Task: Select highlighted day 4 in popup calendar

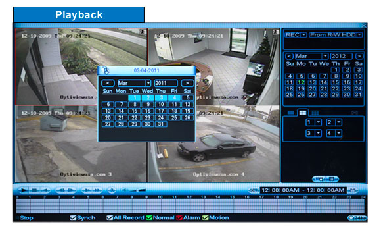Action: click(174, 98)
